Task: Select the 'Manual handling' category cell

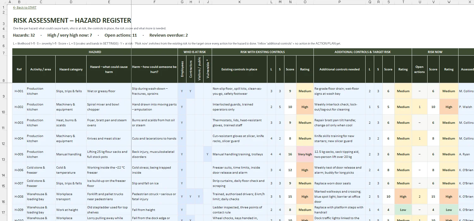Action: coord(71,154)
